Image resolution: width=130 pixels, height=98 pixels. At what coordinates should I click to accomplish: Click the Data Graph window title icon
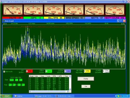[x=3, y=21]
